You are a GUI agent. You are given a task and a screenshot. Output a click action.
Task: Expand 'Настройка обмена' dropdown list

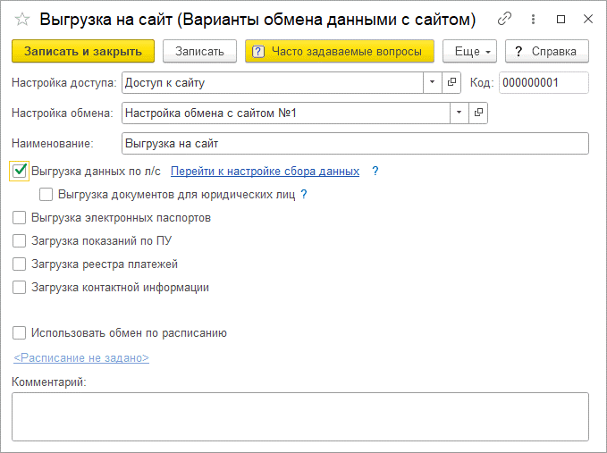(x=459, y=113)
